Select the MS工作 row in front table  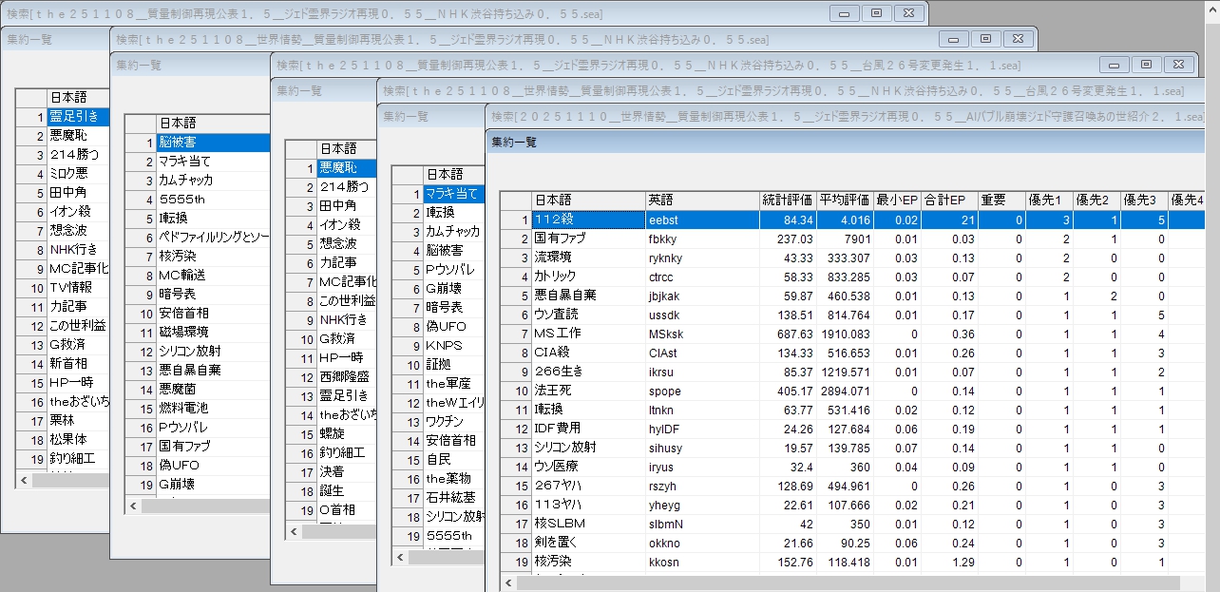click(x=587, y=334)
